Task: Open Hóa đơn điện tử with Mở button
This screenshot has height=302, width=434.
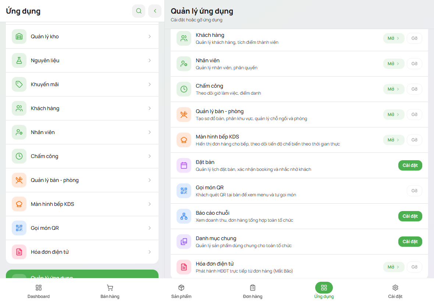Action: tap(394, 267)
